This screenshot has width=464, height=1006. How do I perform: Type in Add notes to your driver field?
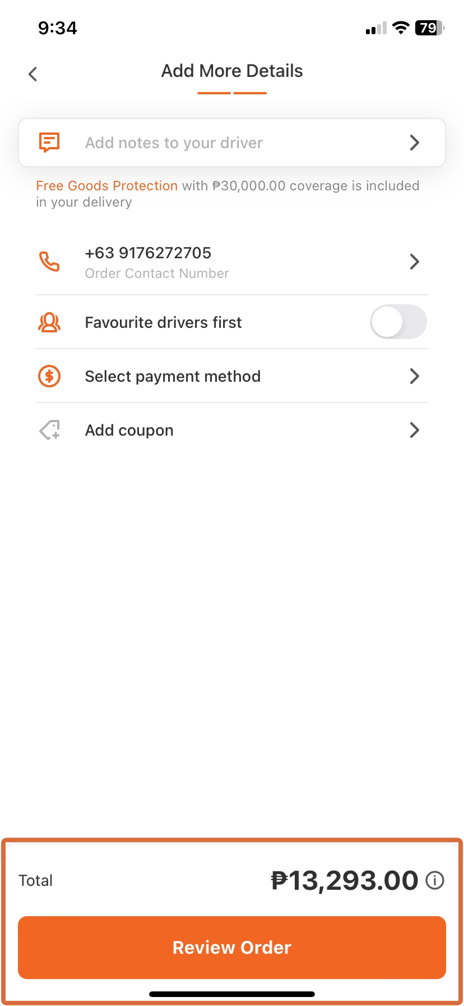pyautogui.click(x=174, y=143)
